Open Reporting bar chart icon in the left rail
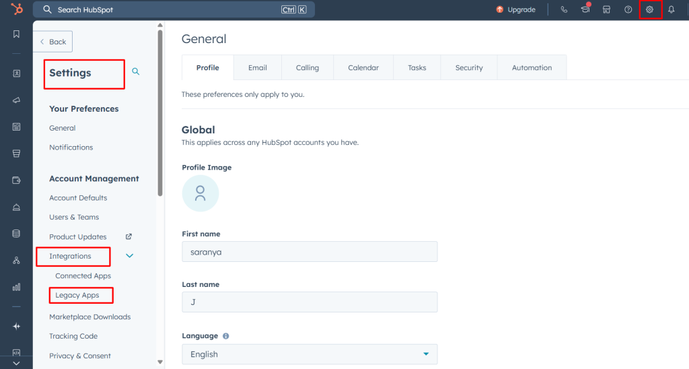Image resolution: width=689 pixels, height=369 pixels. click(16, 288)
